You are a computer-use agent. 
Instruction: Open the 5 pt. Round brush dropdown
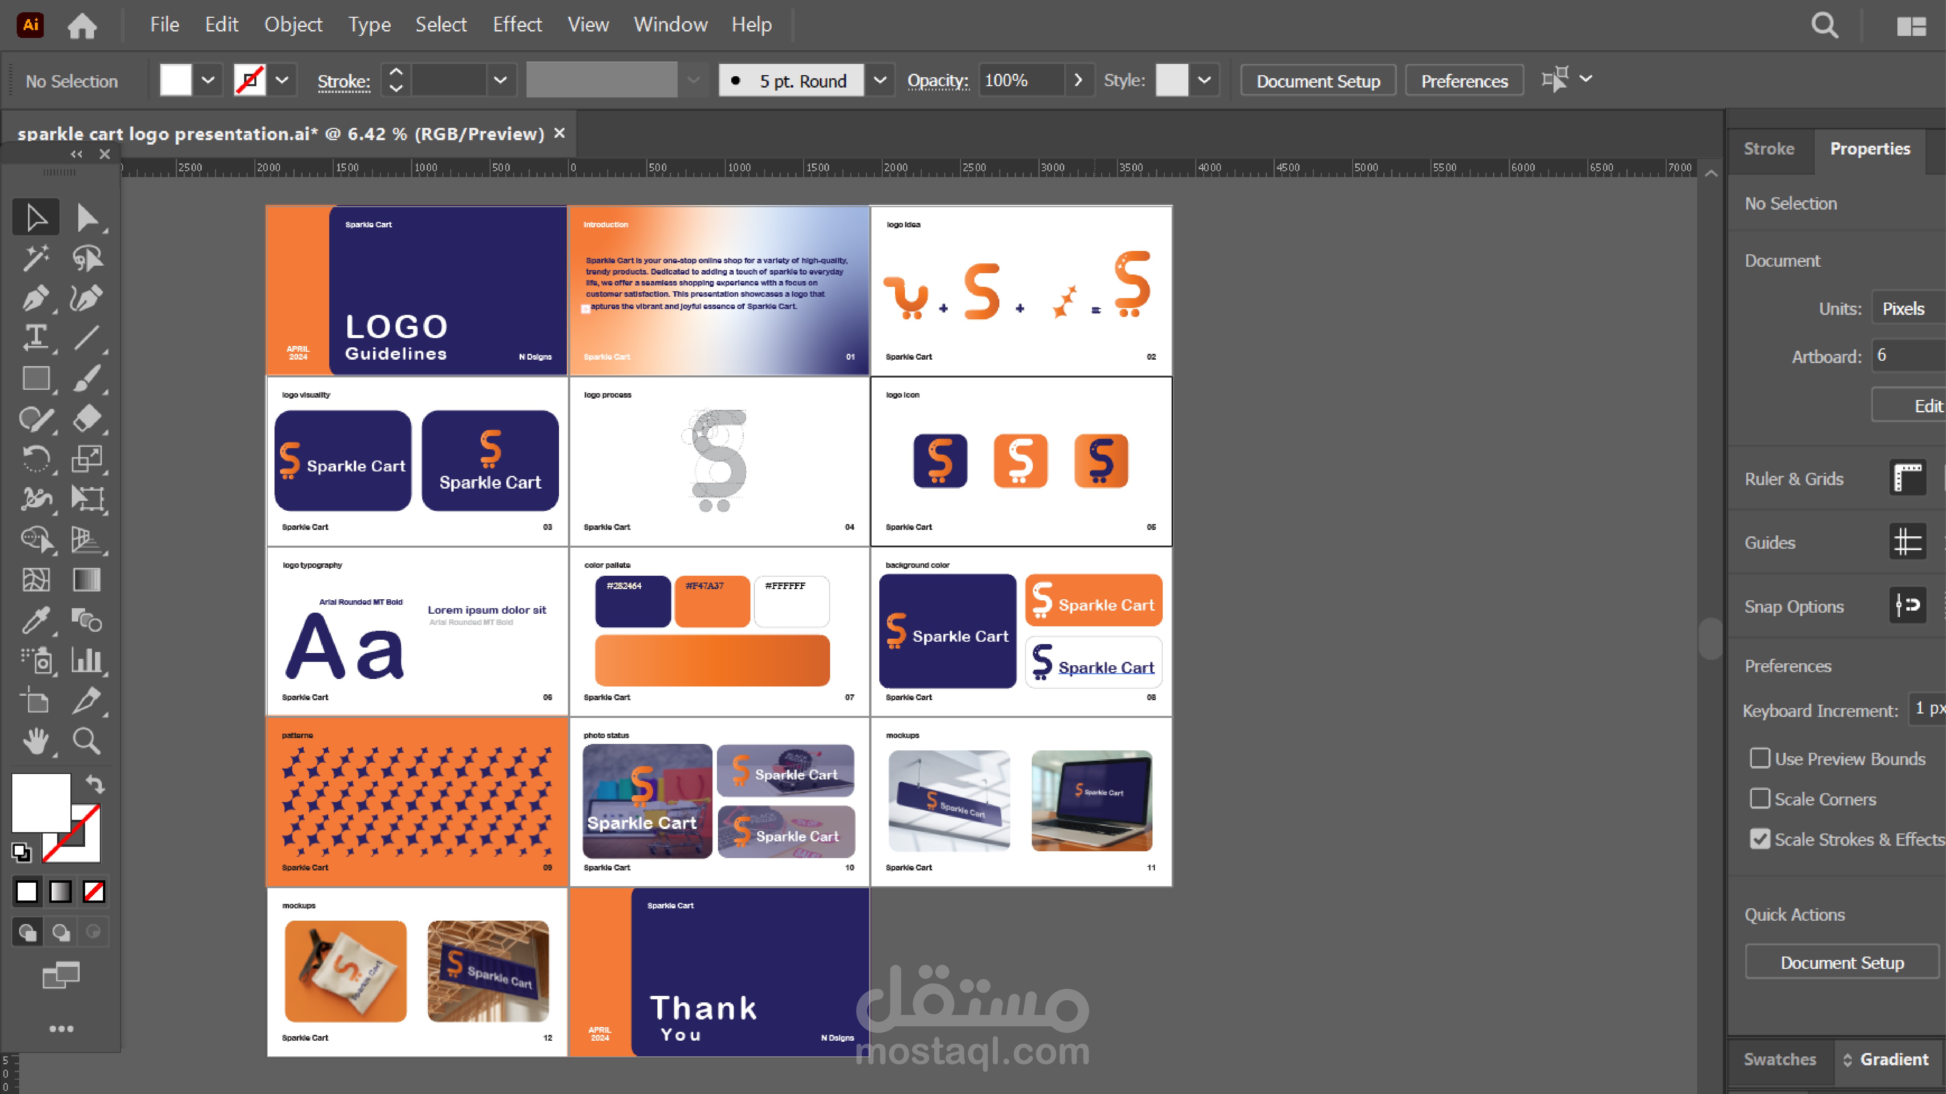coord(879,80)
